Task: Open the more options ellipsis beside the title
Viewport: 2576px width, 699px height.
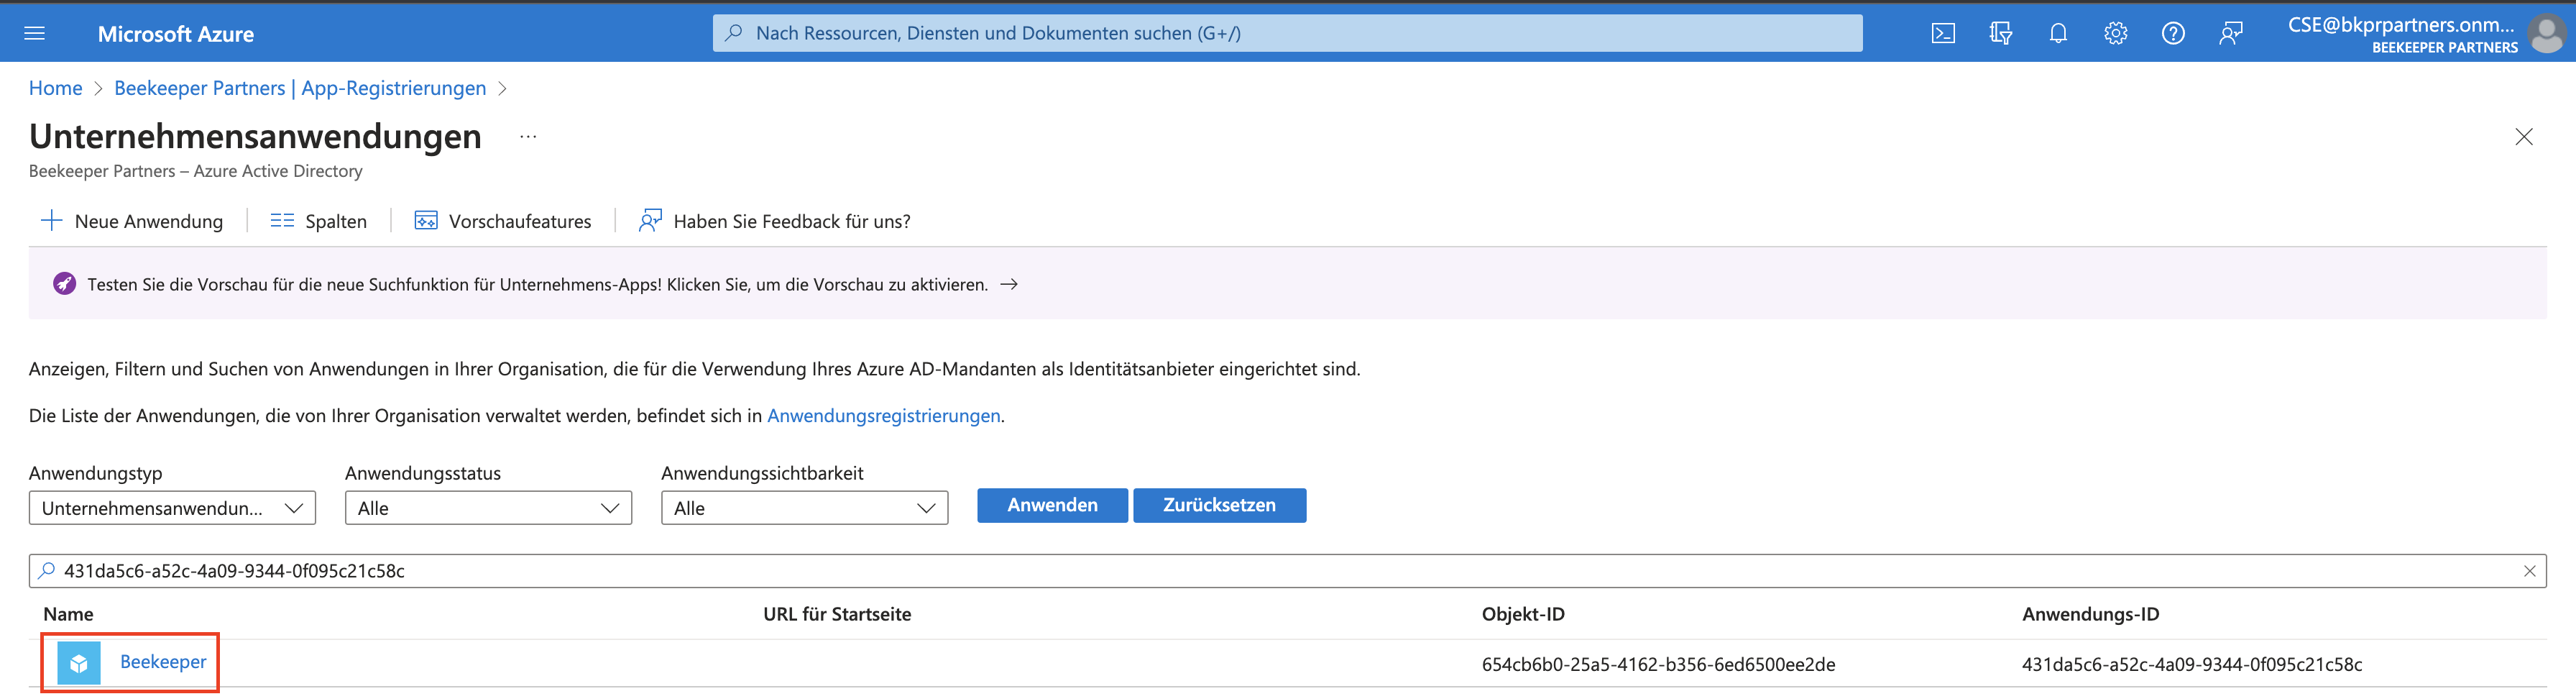Action: pyautogui.click(x=528, y=137)
